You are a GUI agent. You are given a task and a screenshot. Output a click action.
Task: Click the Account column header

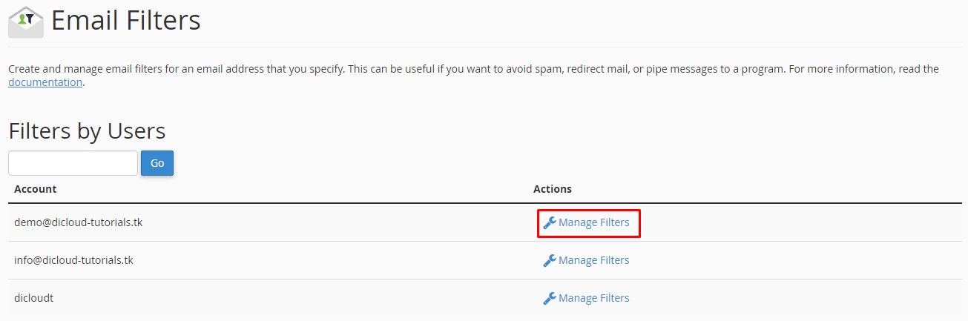[35, 189]
